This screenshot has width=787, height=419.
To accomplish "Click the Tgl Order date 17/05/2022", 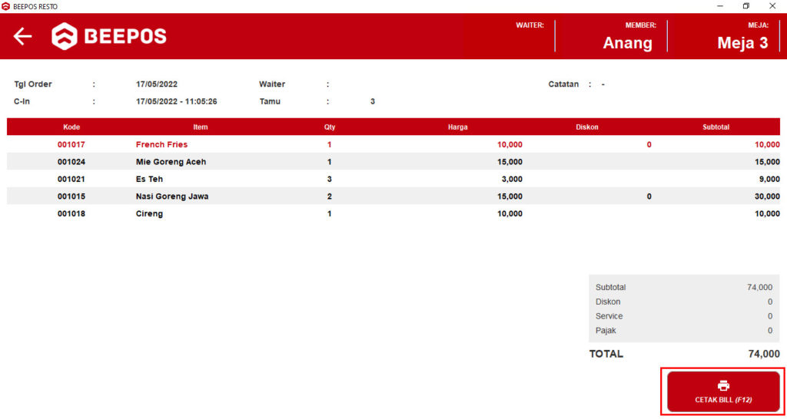I will point(157,84).
